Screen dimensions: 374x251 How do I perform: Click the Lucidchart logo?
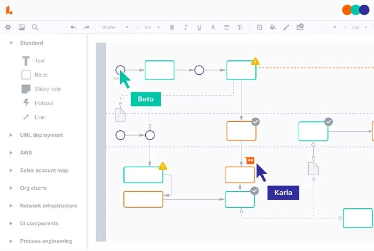pyautogui.click(x=9, y=10)
